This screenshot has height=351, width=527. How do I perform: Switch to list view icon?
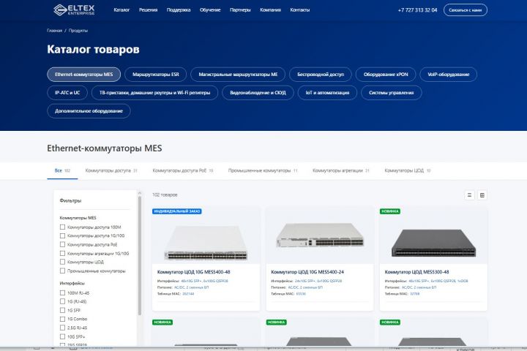469,195
